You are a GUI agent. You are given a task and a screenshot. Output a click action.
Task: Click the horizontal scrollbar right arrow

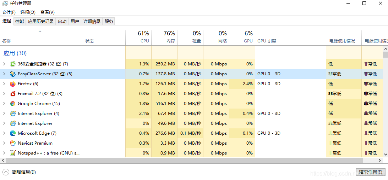(380, 160)
